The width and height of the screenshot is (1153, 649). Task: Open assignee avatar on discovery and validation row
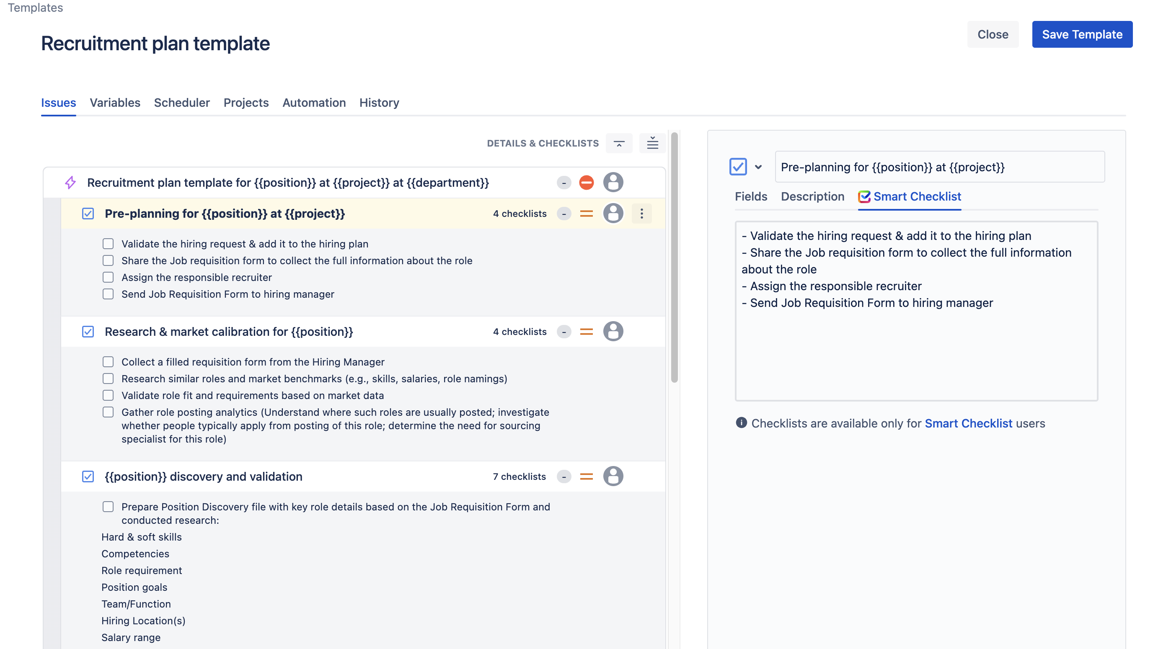[x=613, y=476]
